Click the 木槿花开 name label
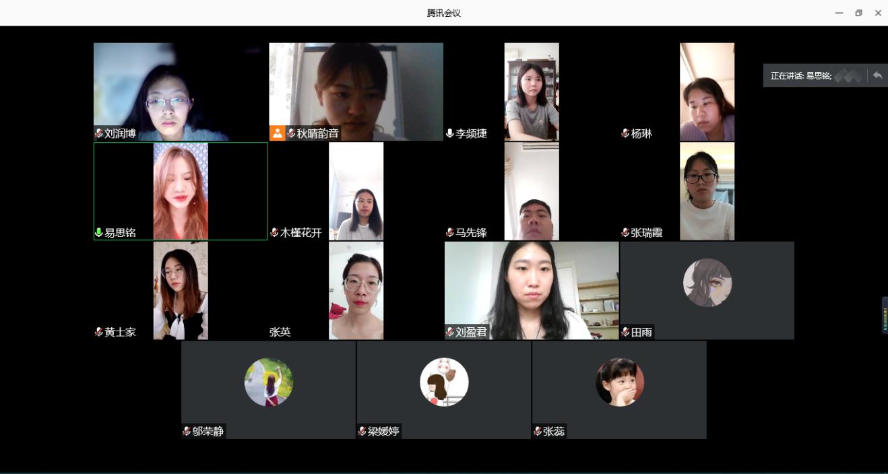Screen dimensions: 888x474 click(300, 233)
